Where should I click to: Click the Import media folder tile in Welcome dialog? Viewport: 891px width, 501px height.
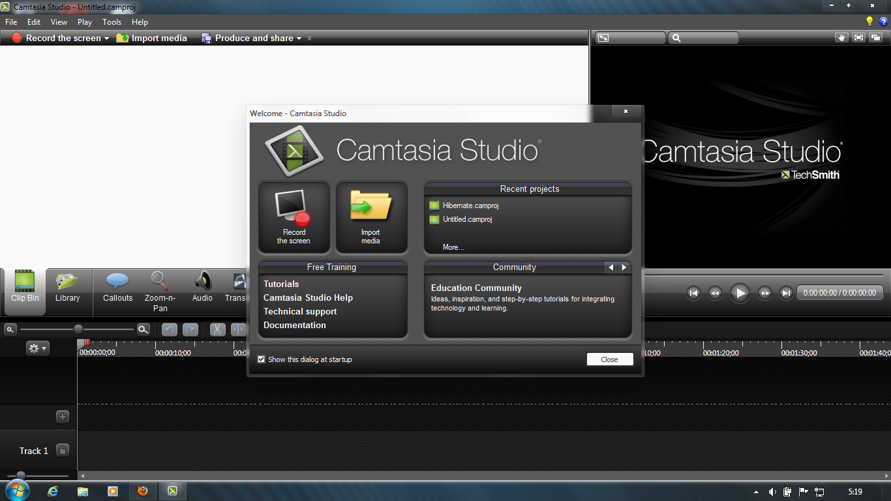(371, 217)
